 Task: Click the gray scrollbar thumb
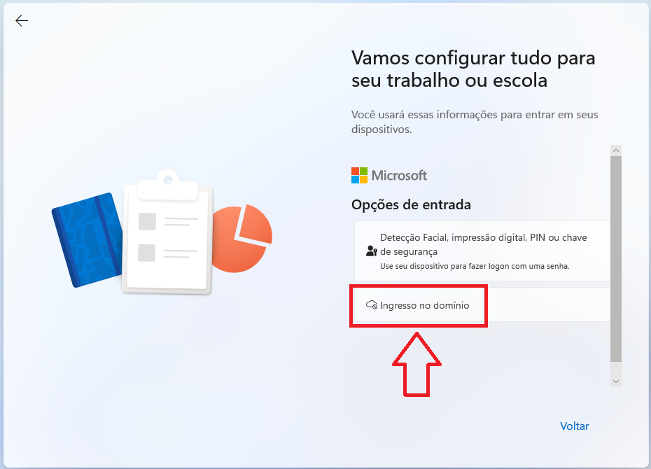[x=616, y=259]
